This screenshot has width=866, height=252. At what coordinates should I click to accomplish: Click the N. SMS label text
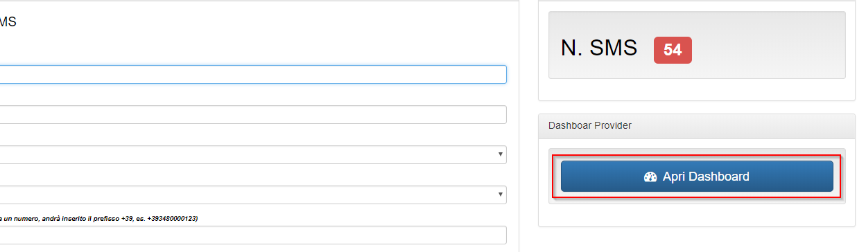(599, 48)
